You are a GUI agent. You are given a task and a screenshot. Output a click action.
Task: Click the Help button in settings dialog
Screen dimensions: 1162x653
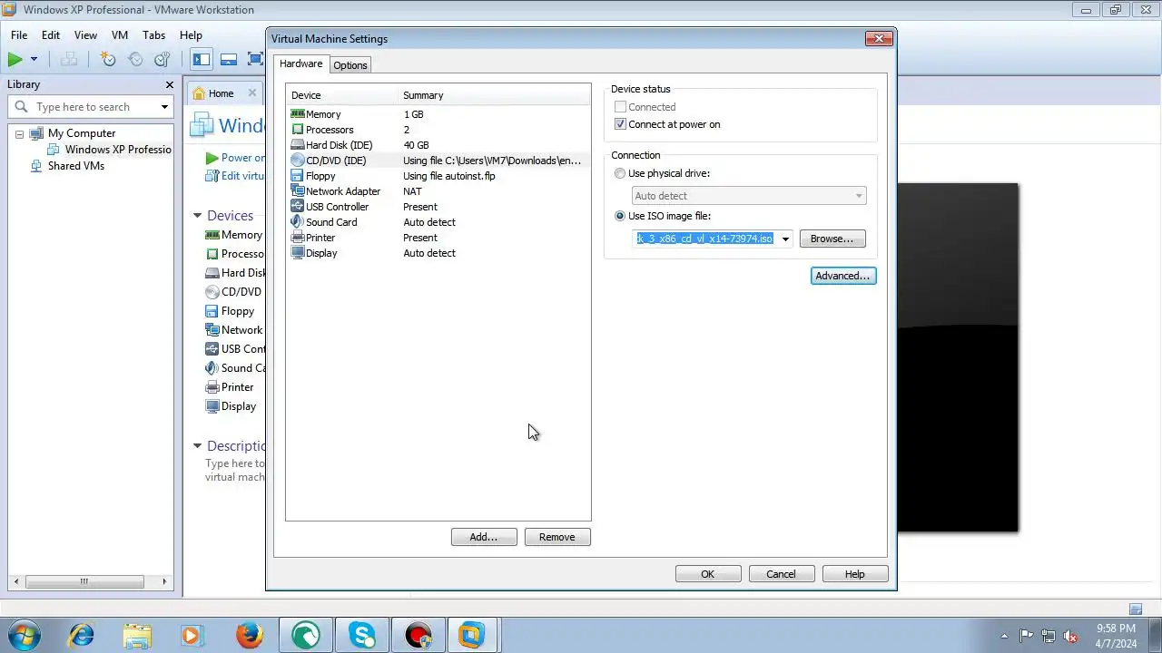[855, 574]
